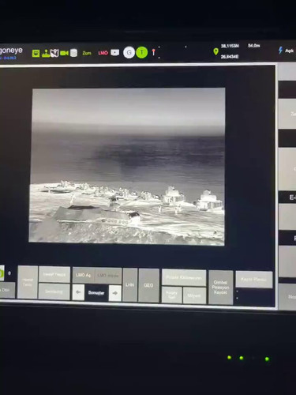Click the blue lightning power icon
This screenshot has width=296, height=395.
click(x=280, y=50)
